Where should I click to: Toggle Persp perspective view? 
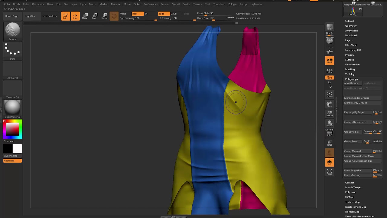(x=330, y=40)
